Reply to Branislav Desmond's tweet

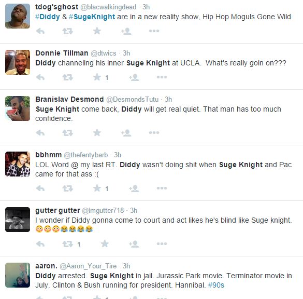click(x=40, y=133)
